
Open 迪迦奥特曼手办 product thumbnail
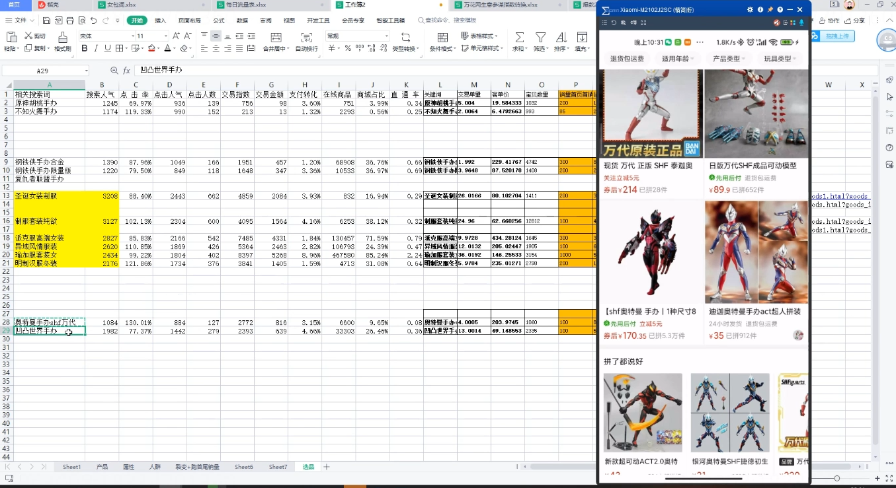click(x=756, y=252)
